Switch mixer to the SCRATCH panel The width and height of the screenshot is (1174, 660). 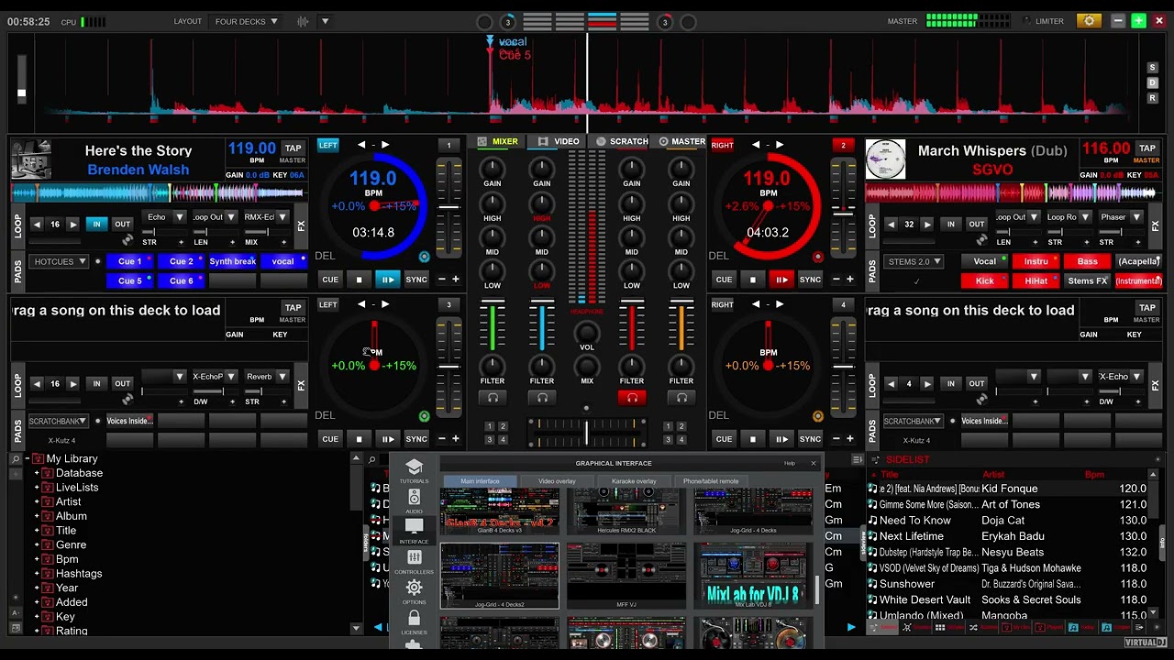click(x=622, y=141)
